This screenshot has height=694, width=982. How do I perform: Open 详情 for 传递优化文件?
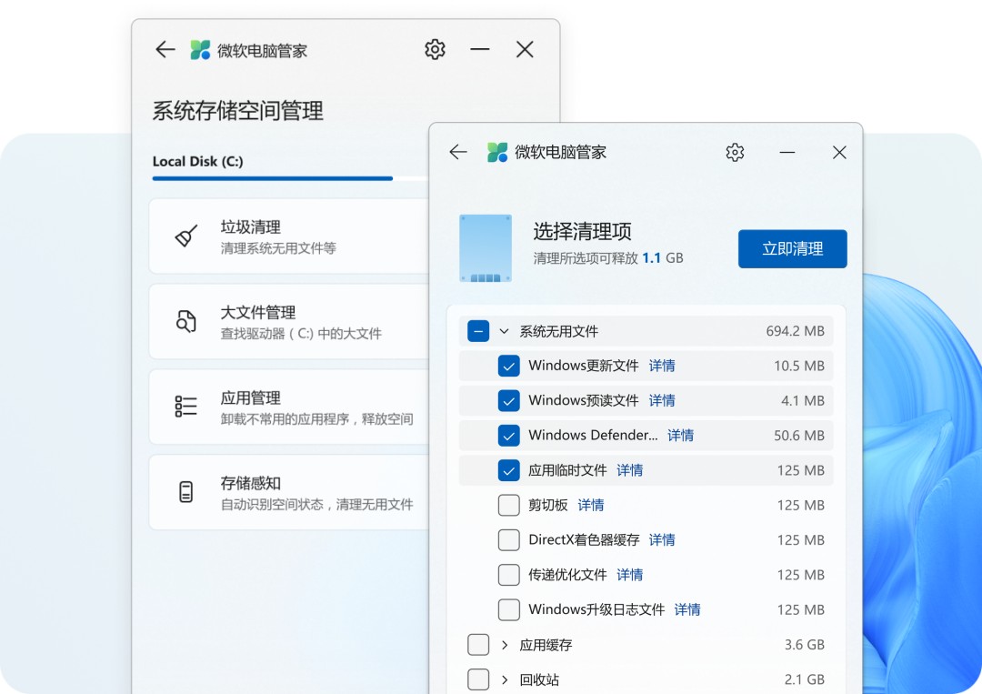click(630, 575)
